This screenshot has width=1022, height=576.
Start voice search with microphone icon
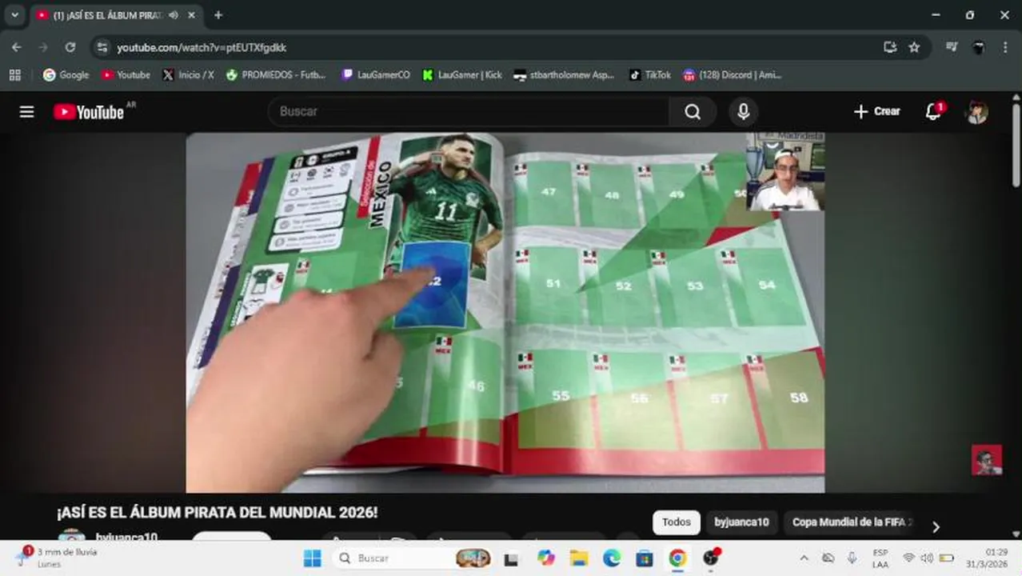(x=743, y=112)
